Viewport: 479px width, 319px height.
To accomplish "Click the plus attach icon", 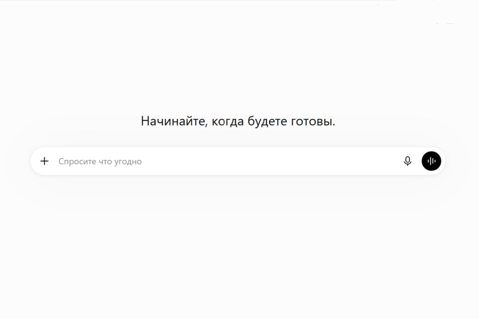I will [45, 161].
